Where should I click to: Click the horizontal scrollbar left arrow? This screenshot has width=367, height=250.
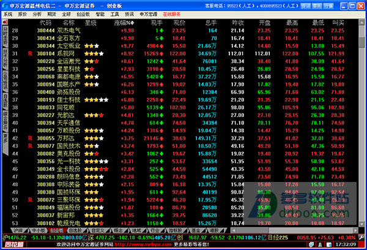(x=234, y=230)
